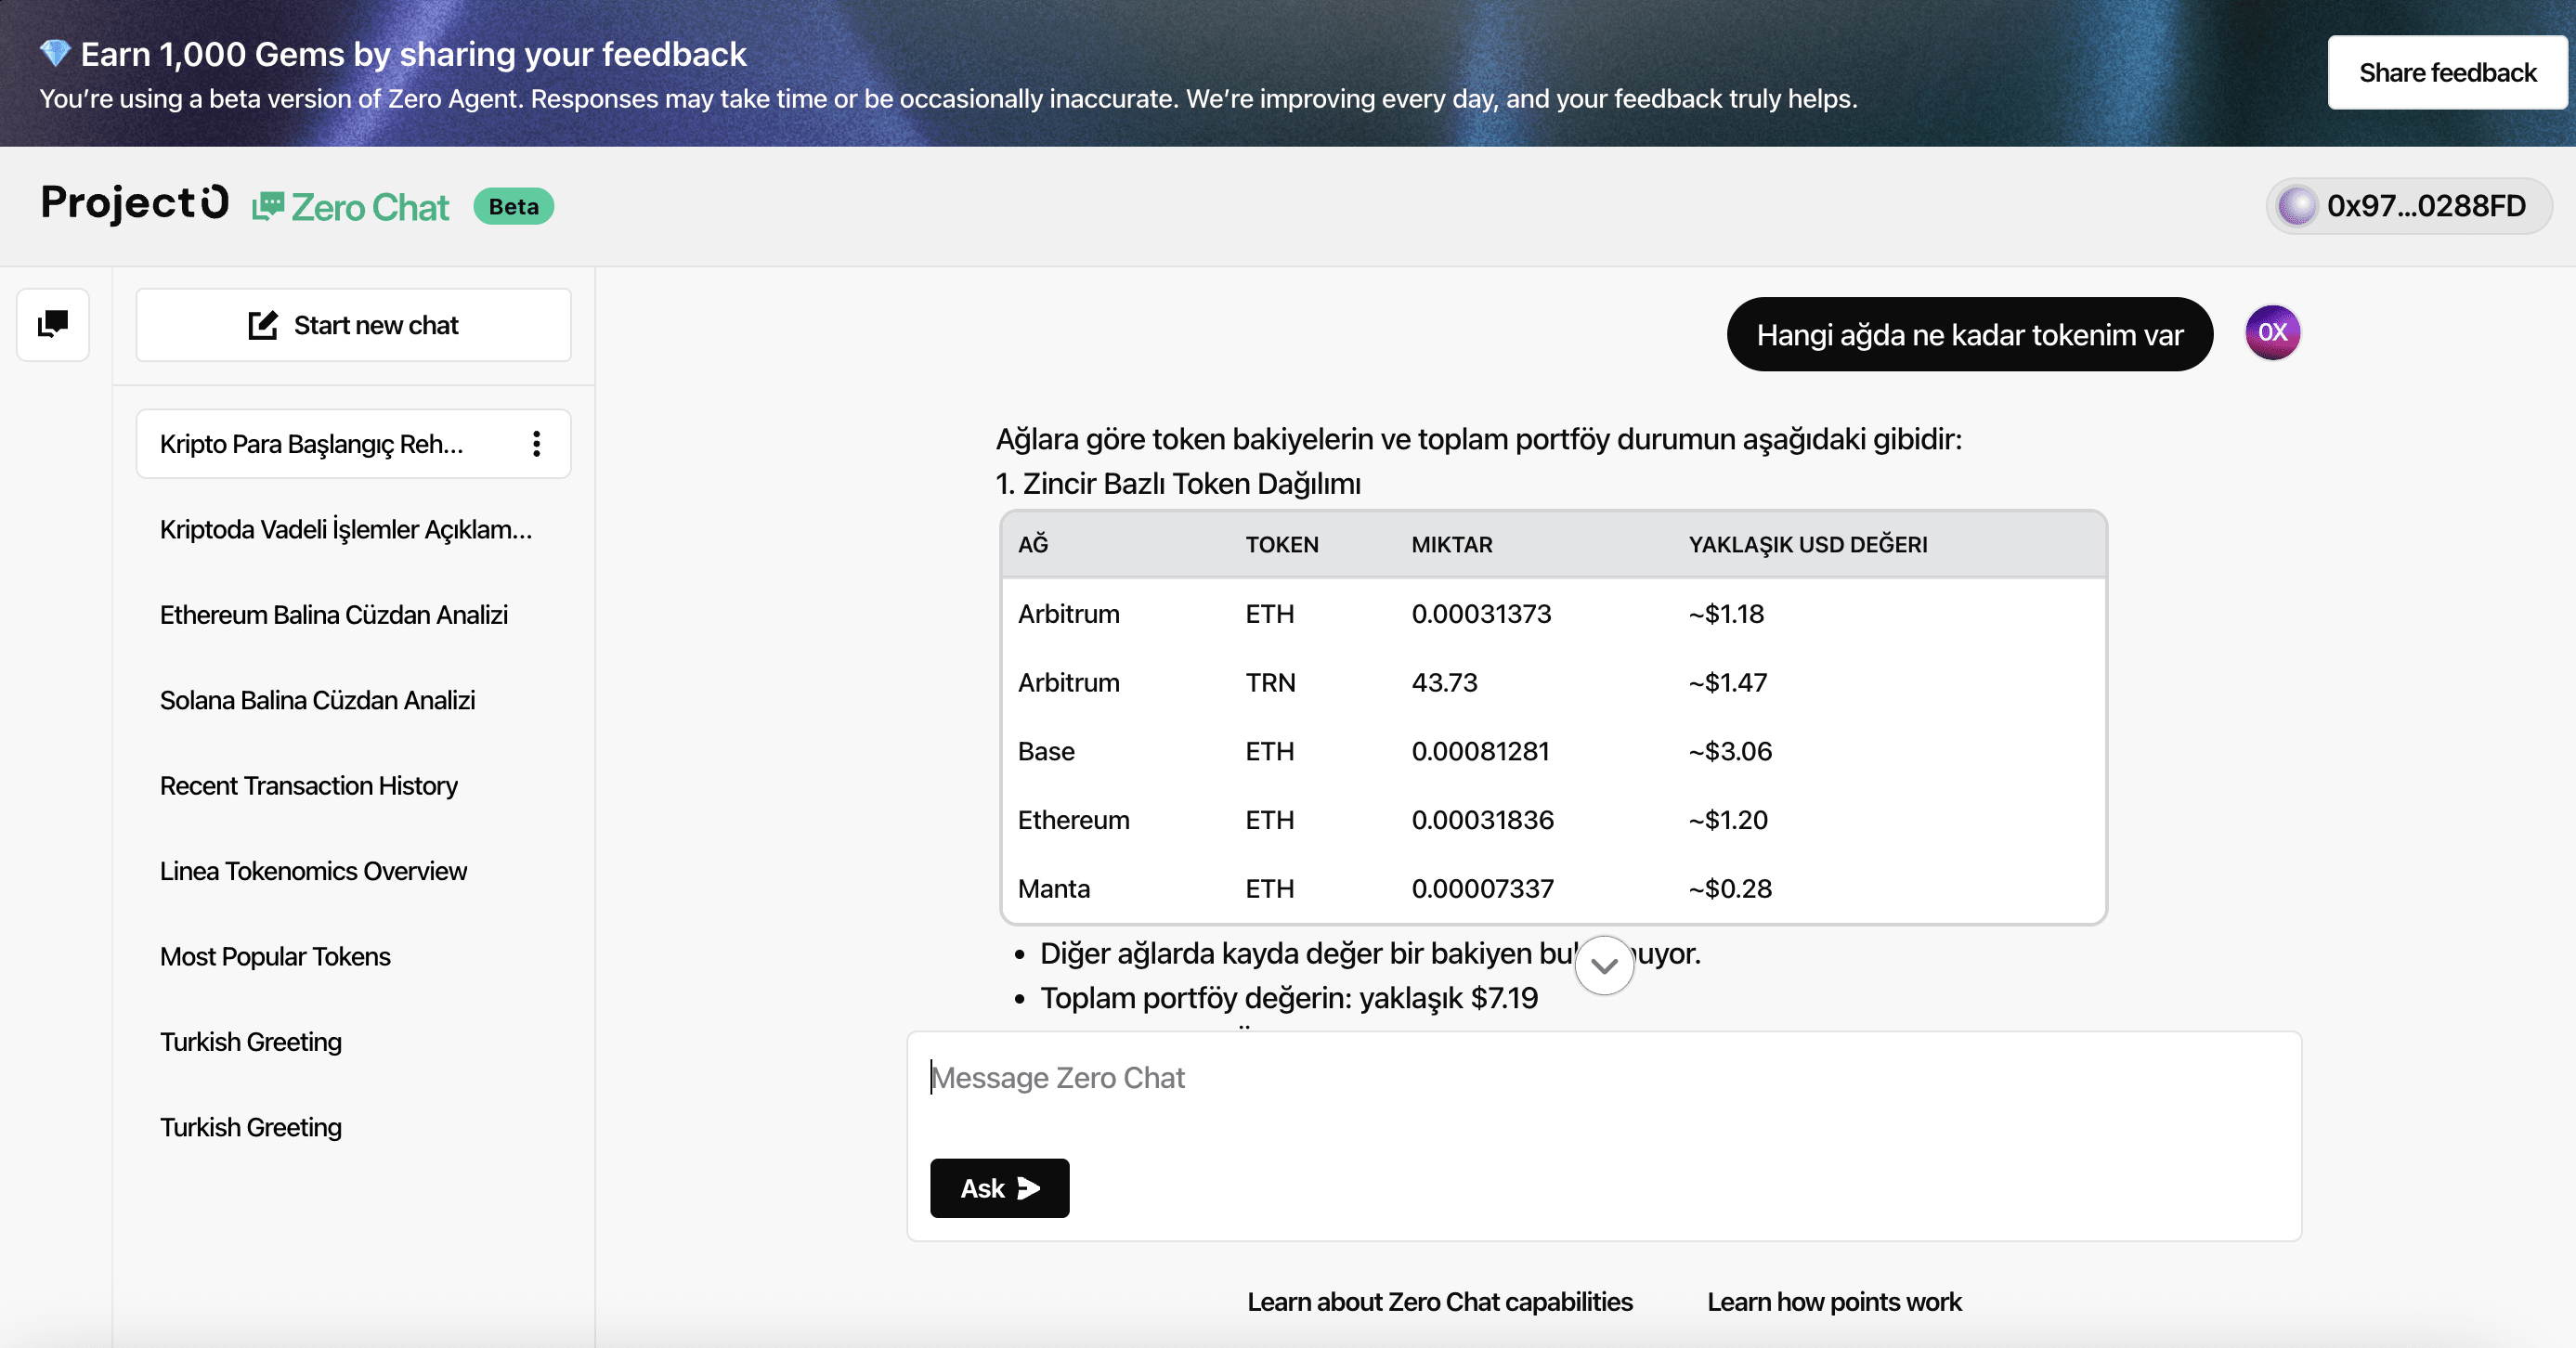Click the ~$3.06 value cell

[1730, 751]
